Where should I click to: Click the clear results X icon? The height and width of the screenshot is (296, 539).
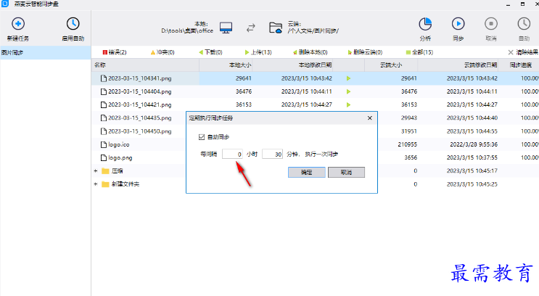(511, 52)
